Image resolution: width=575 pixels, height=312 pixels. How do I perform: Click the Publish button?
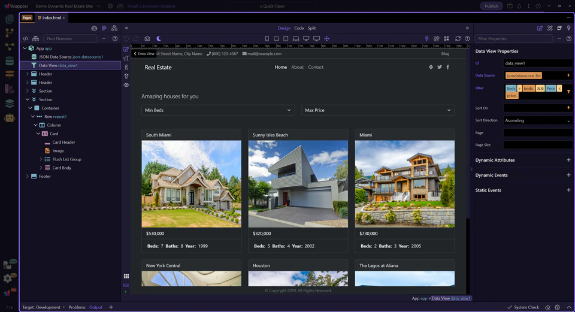tap(491, 6)
